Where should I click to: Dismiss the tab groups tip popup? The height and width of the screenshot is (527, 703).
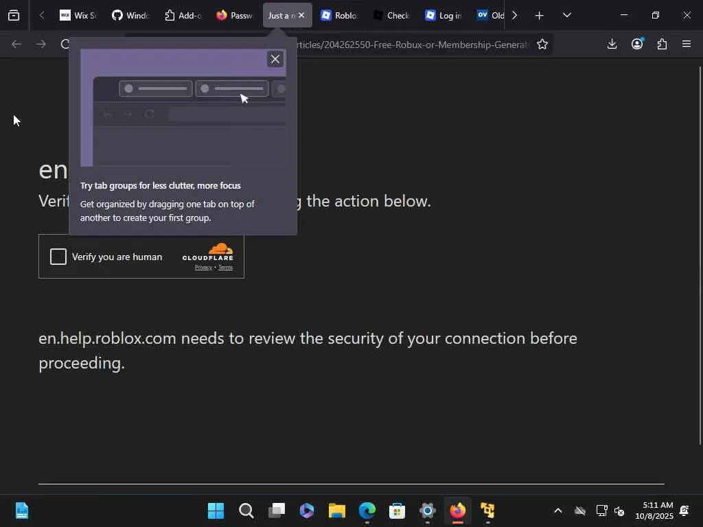[x=275, y=59]
